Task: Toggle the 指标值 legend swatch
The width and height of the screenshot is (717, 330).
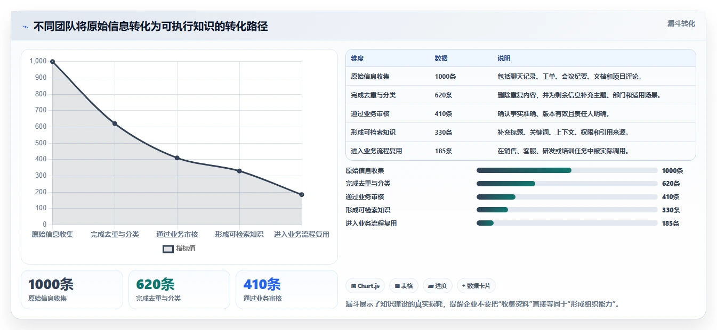Action: [168, 249]
